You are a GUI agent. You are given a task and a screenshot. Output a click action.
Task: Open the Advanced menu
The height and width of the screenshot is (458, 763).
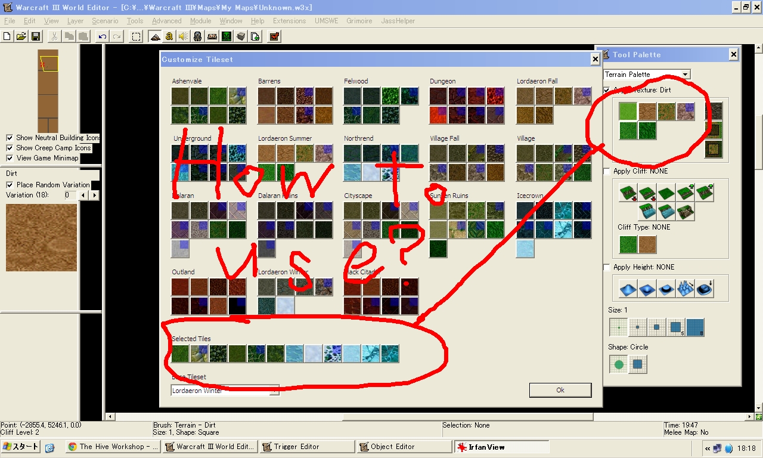[167, 21]
